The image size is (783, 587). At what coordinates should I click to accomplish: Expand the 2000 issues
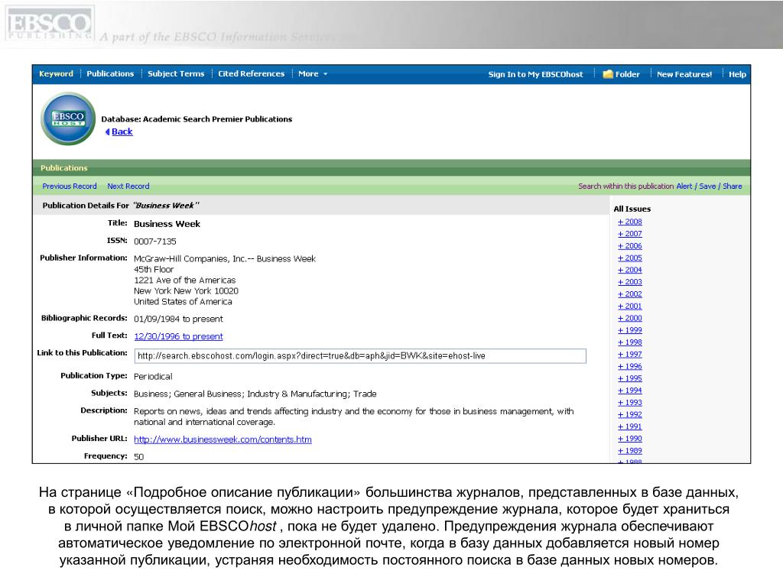pyautogui.click(x=630, y=319)
